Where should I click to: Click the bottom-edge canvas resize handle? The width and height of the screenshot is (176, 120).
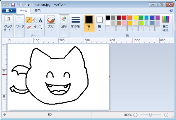59,110
